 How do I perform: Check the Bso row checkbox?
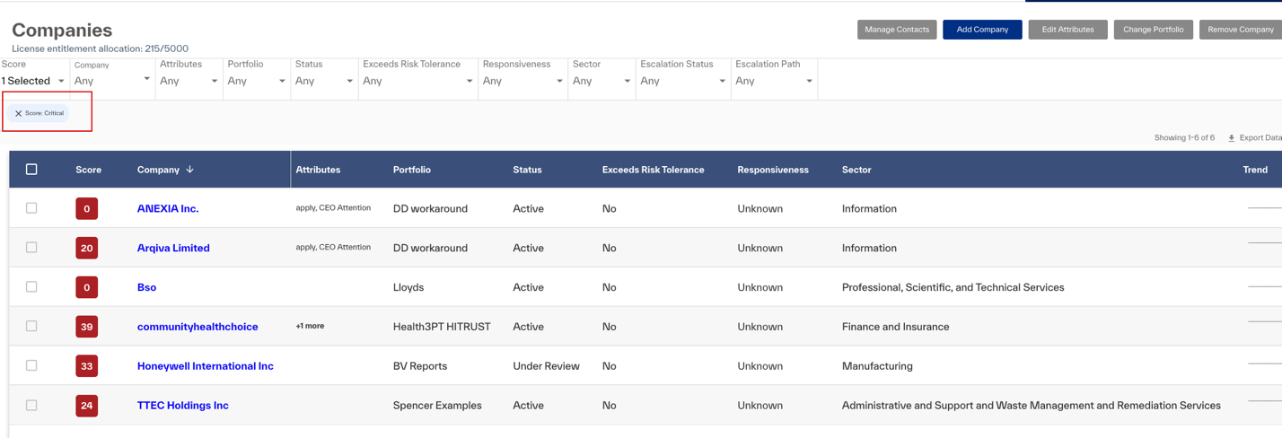coord(31,287)
